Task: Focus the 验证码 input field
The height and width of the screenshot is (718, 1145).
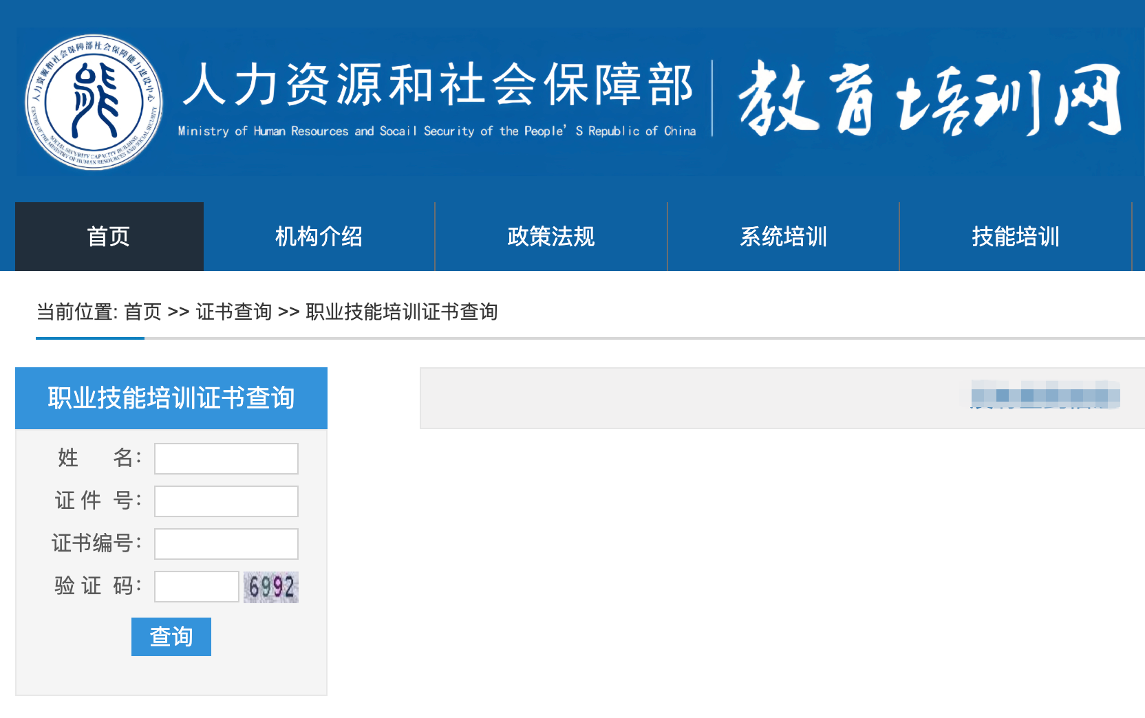Action: tap(197, 587)
